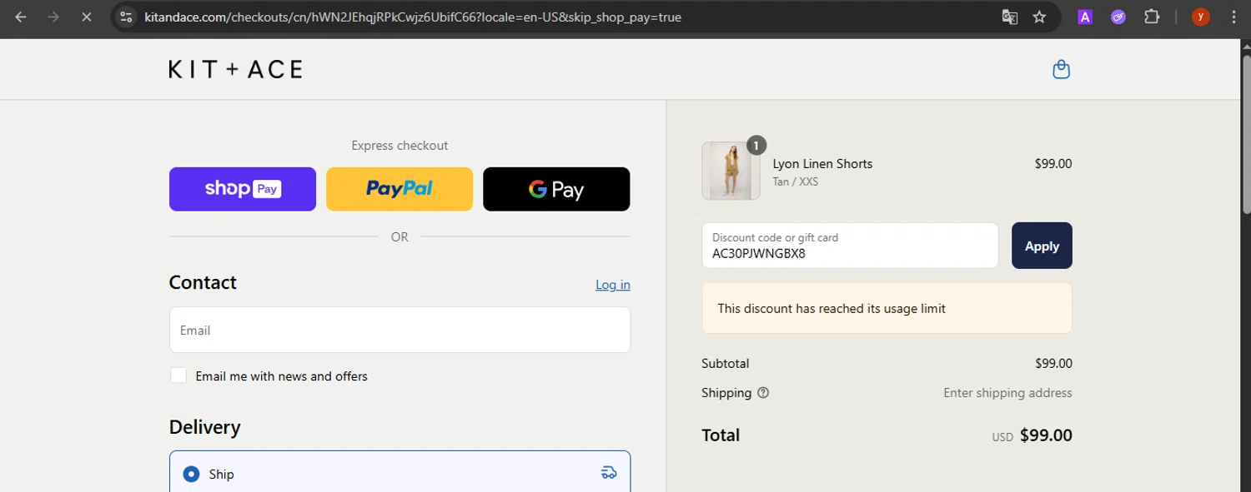Focus the Email input field
The width and height of the screenshot is (1251, 492).
(399, 330)
